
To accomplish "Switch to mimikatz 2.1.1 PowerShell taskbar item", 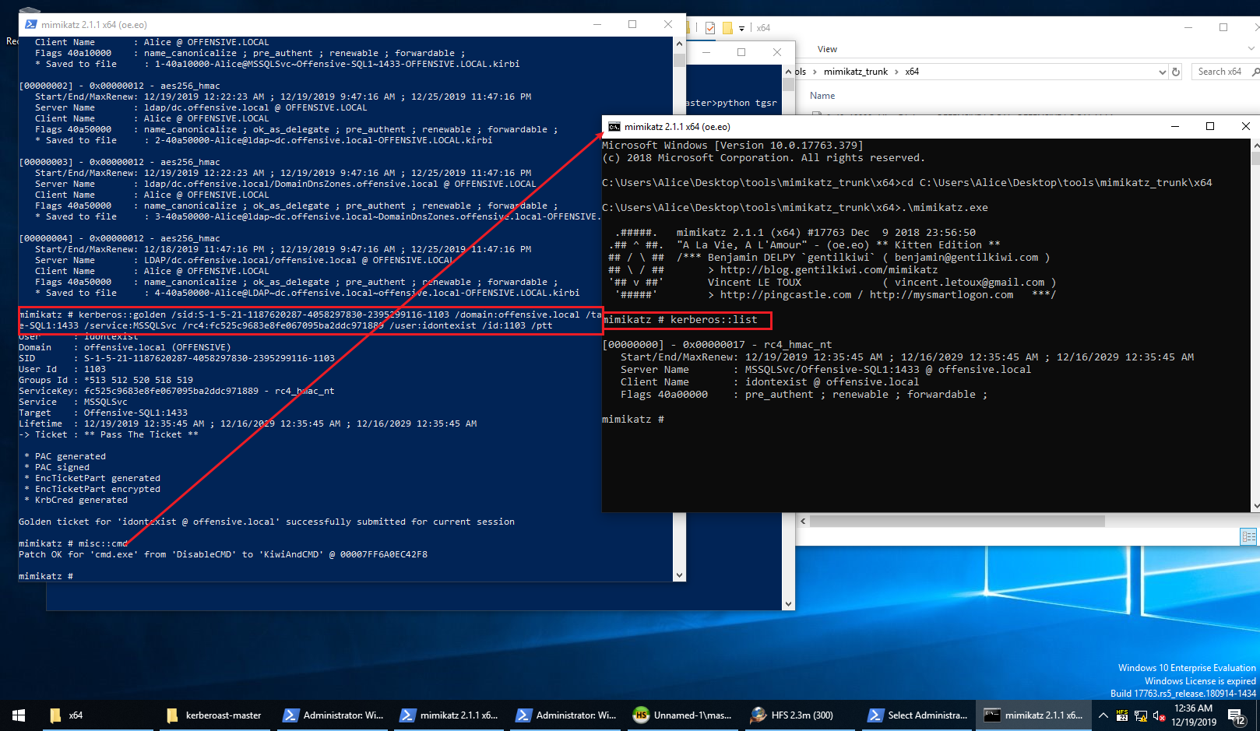I will (449, 715).
